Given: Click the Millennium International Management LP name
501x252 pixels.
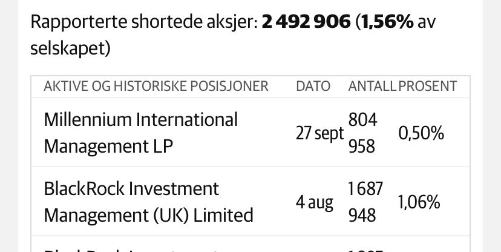Looking at the screenshot, I should pos(140,133).
